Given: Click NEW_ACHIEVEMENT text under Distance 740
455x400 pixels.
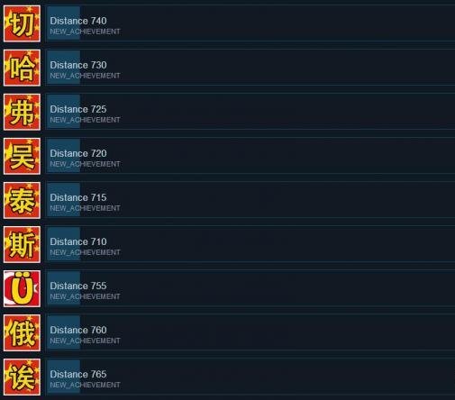Looking at the screenshot, I should (85, 32).
